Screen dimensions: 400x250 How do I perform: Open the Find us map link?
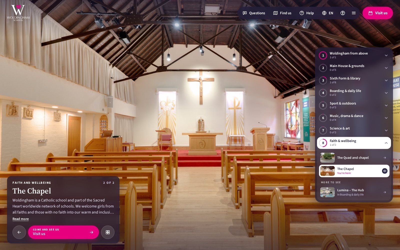[282, 13]
